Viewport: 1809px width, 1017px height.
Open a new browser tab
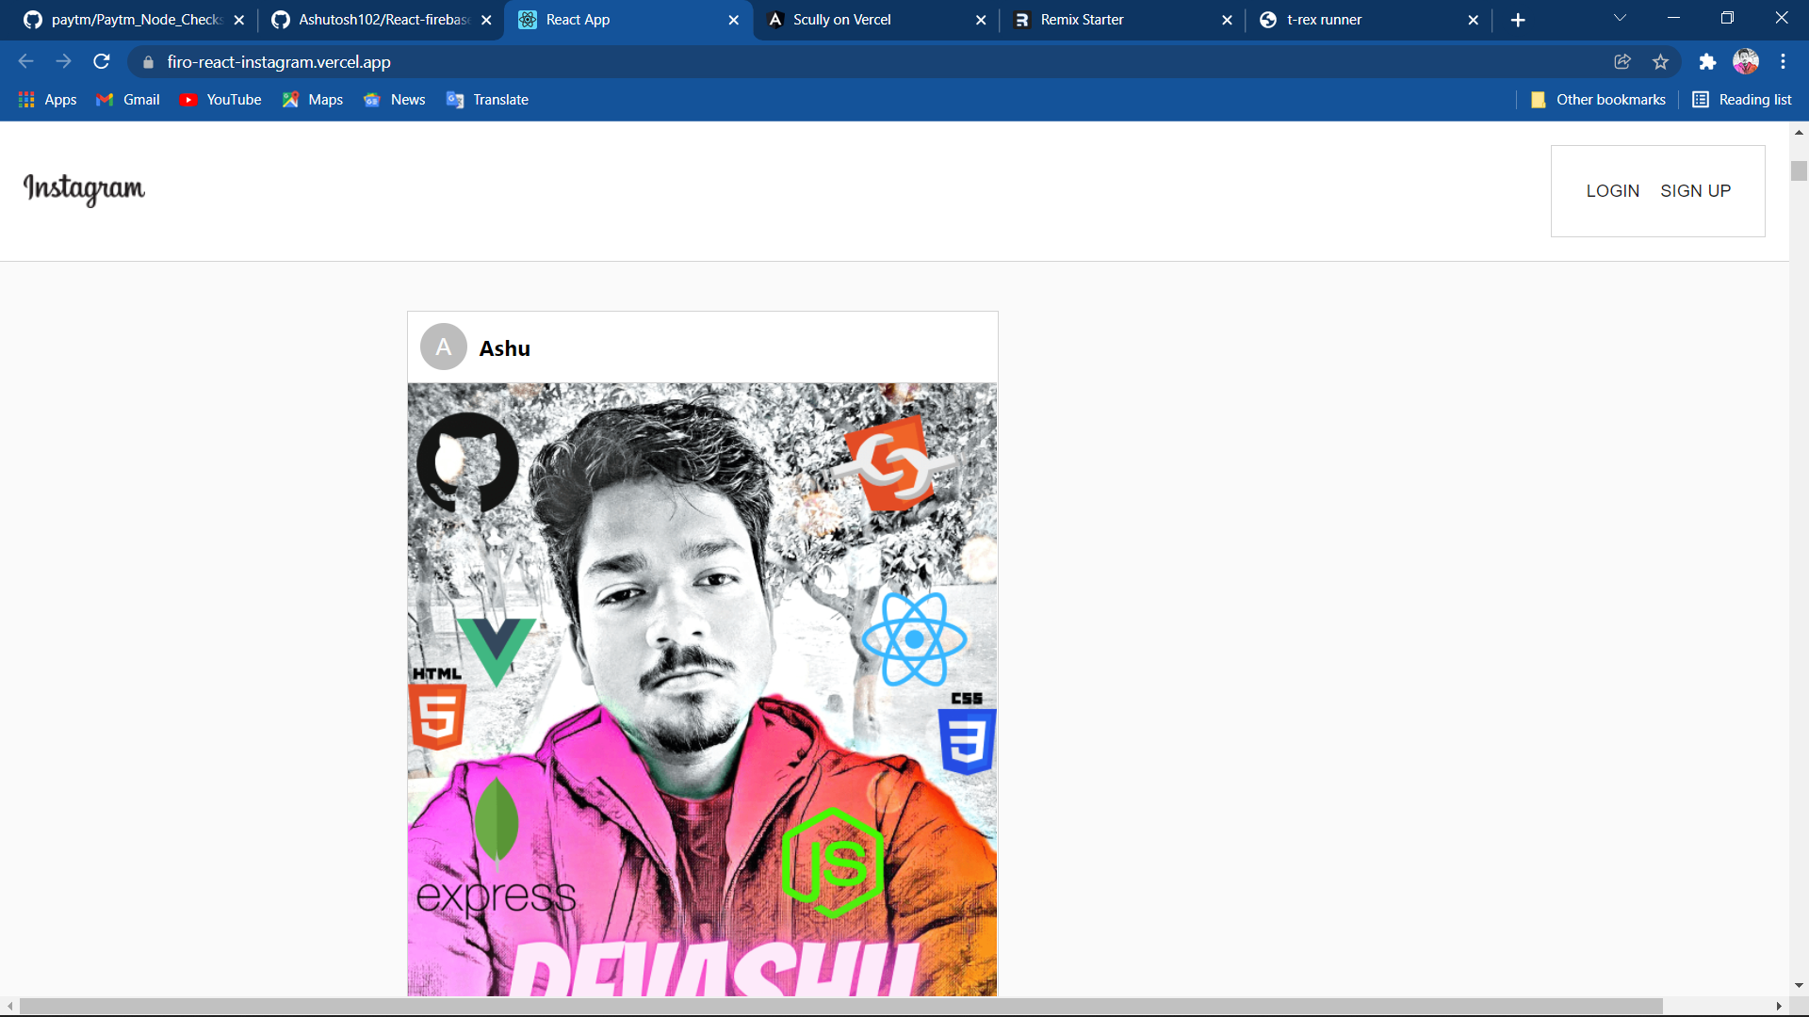[x=1518, y=20]
